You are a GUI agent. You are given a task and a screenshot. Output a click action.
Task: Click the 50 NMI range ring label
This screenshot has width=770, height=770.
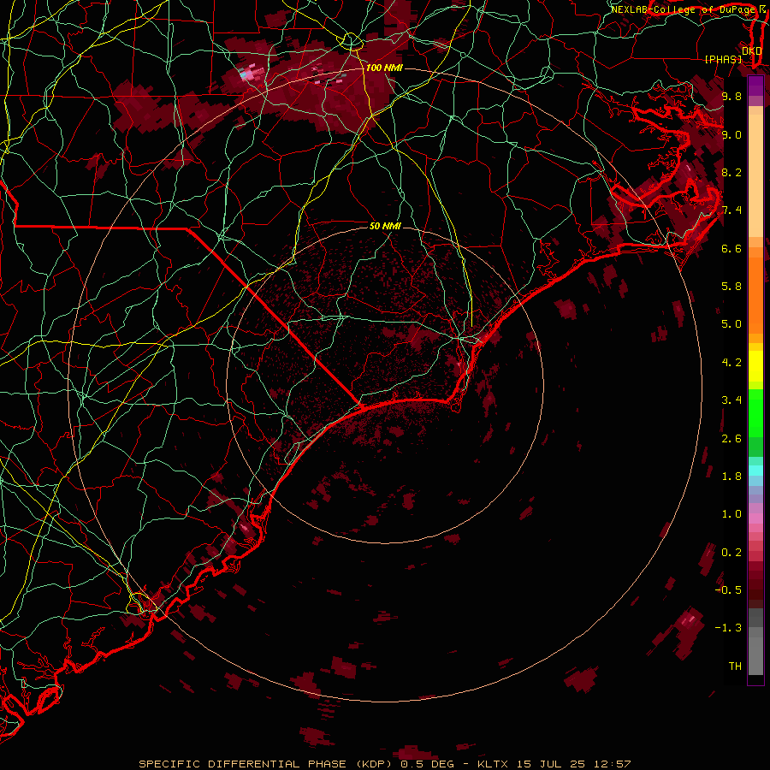pos(386,226)
